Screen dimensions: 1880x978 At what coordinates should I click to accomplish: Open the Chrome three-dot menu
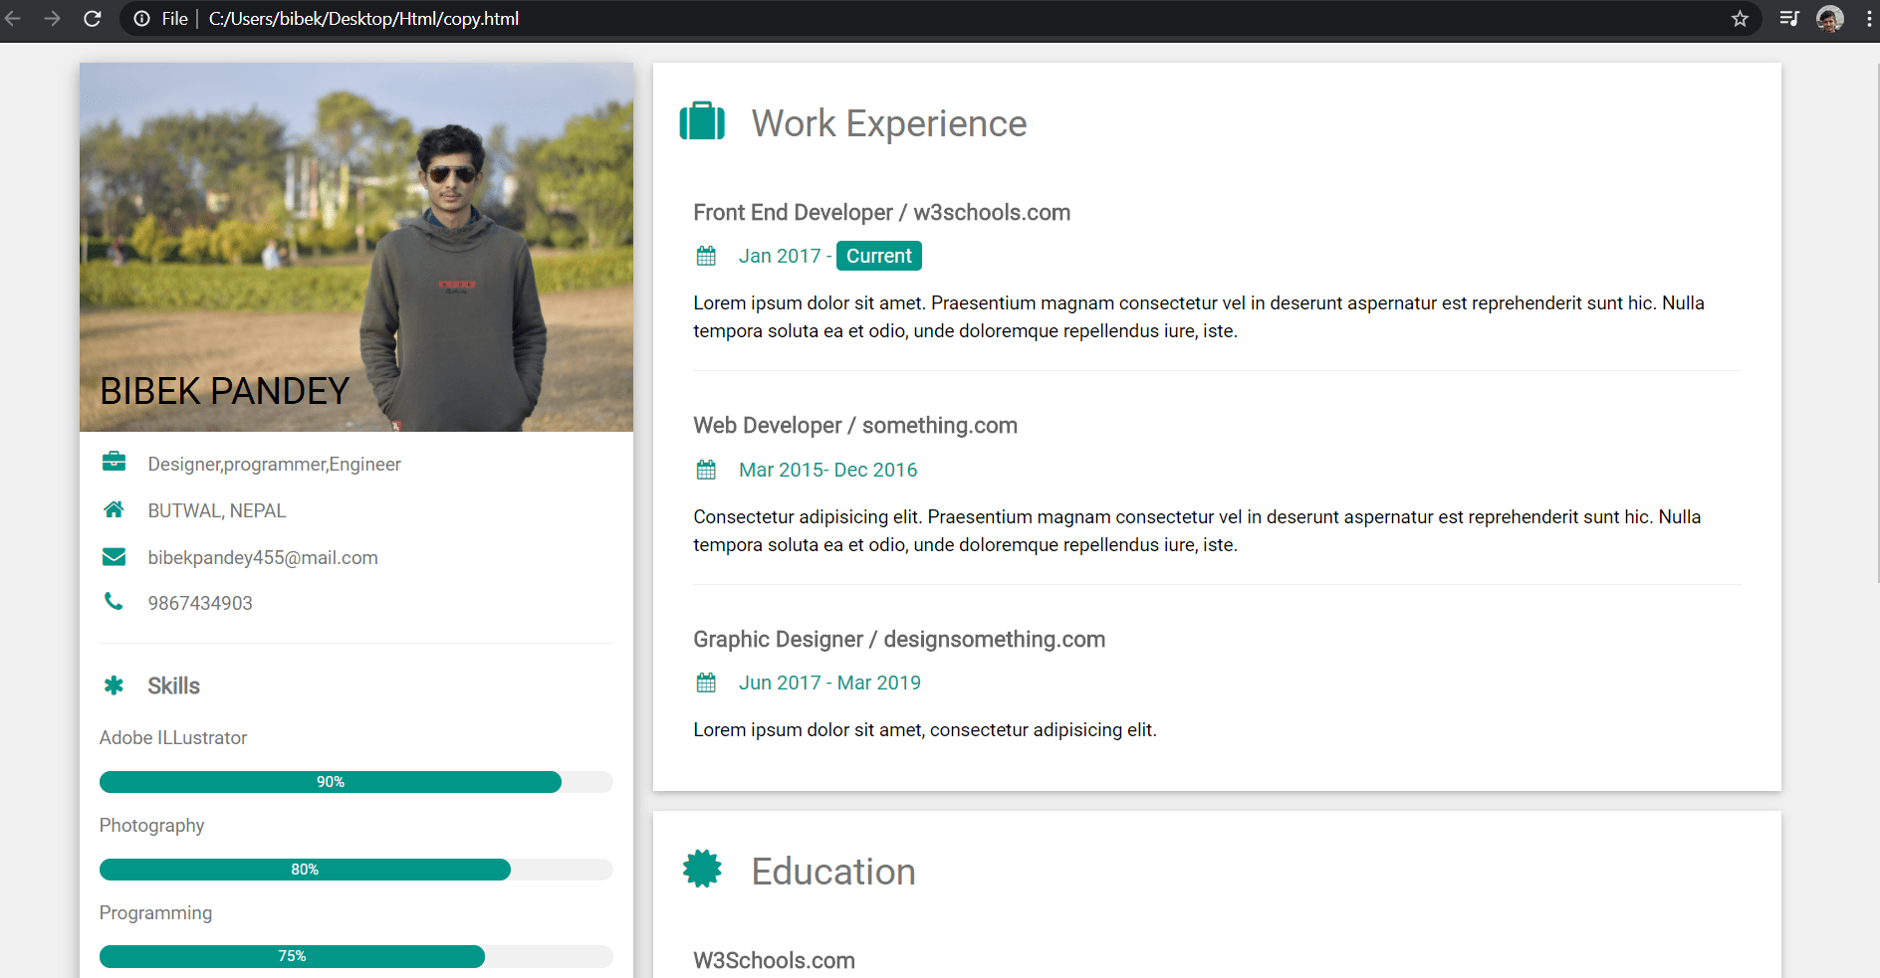(x=1868, y=19)
